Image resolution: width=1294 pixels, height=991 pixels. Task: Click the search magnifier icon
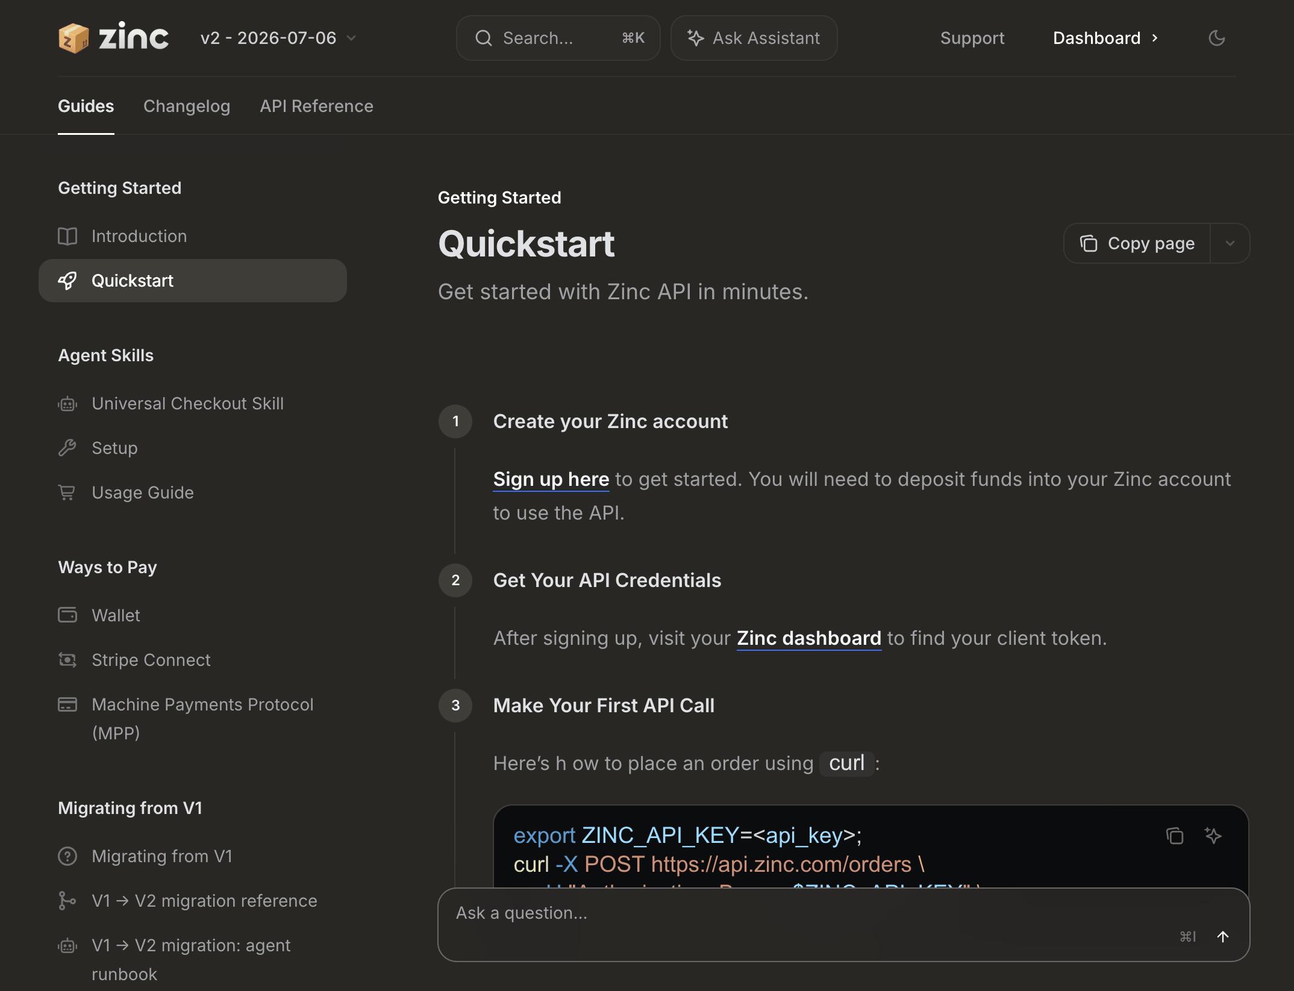483,38
